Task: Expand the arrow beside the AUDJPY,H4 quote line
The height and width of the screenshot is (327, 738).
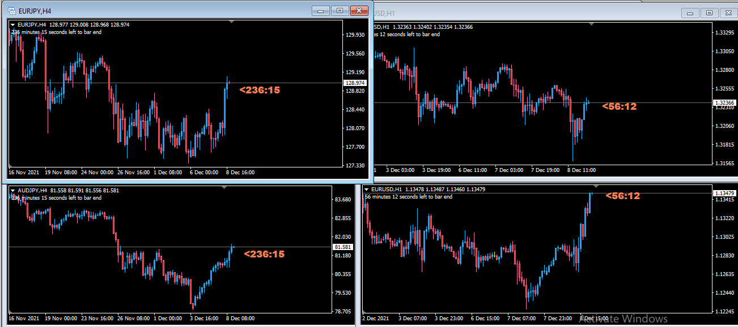Action: tap(13, 191)
